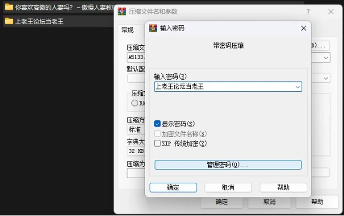
Task: Click the folder icon beside 上老王论坛当老王
Action: pyautogui.click(x=9, y=21)
